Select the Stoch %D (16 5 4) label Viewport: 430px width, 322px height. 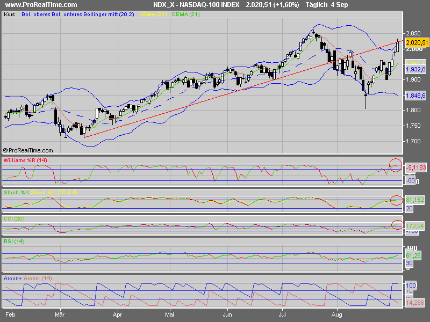(x=54, y=193)
